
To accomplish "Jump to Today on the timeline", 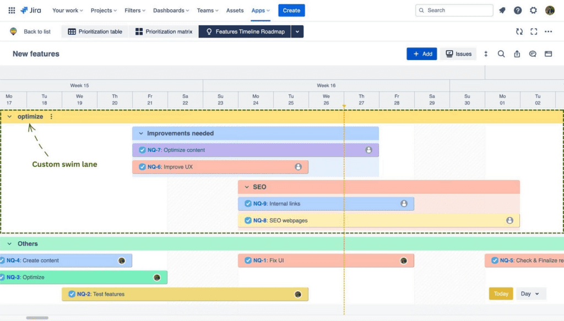I will coord(501,293).
